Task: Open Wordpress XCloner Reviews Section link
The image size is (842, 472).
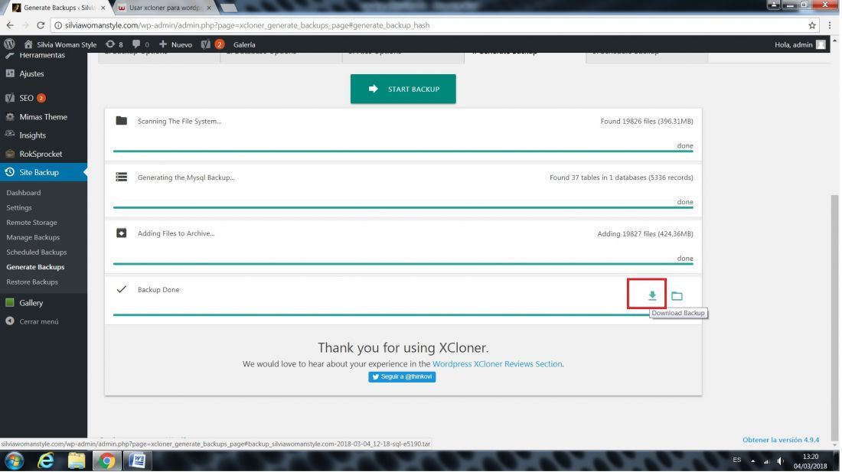Action: 498,364
